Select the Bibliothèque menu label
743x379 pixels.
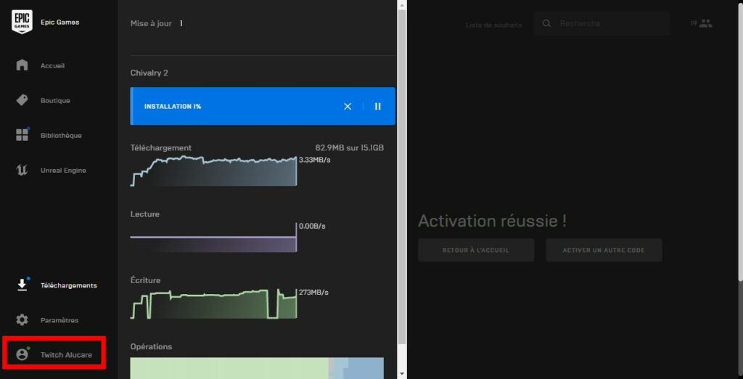[61, 135]
